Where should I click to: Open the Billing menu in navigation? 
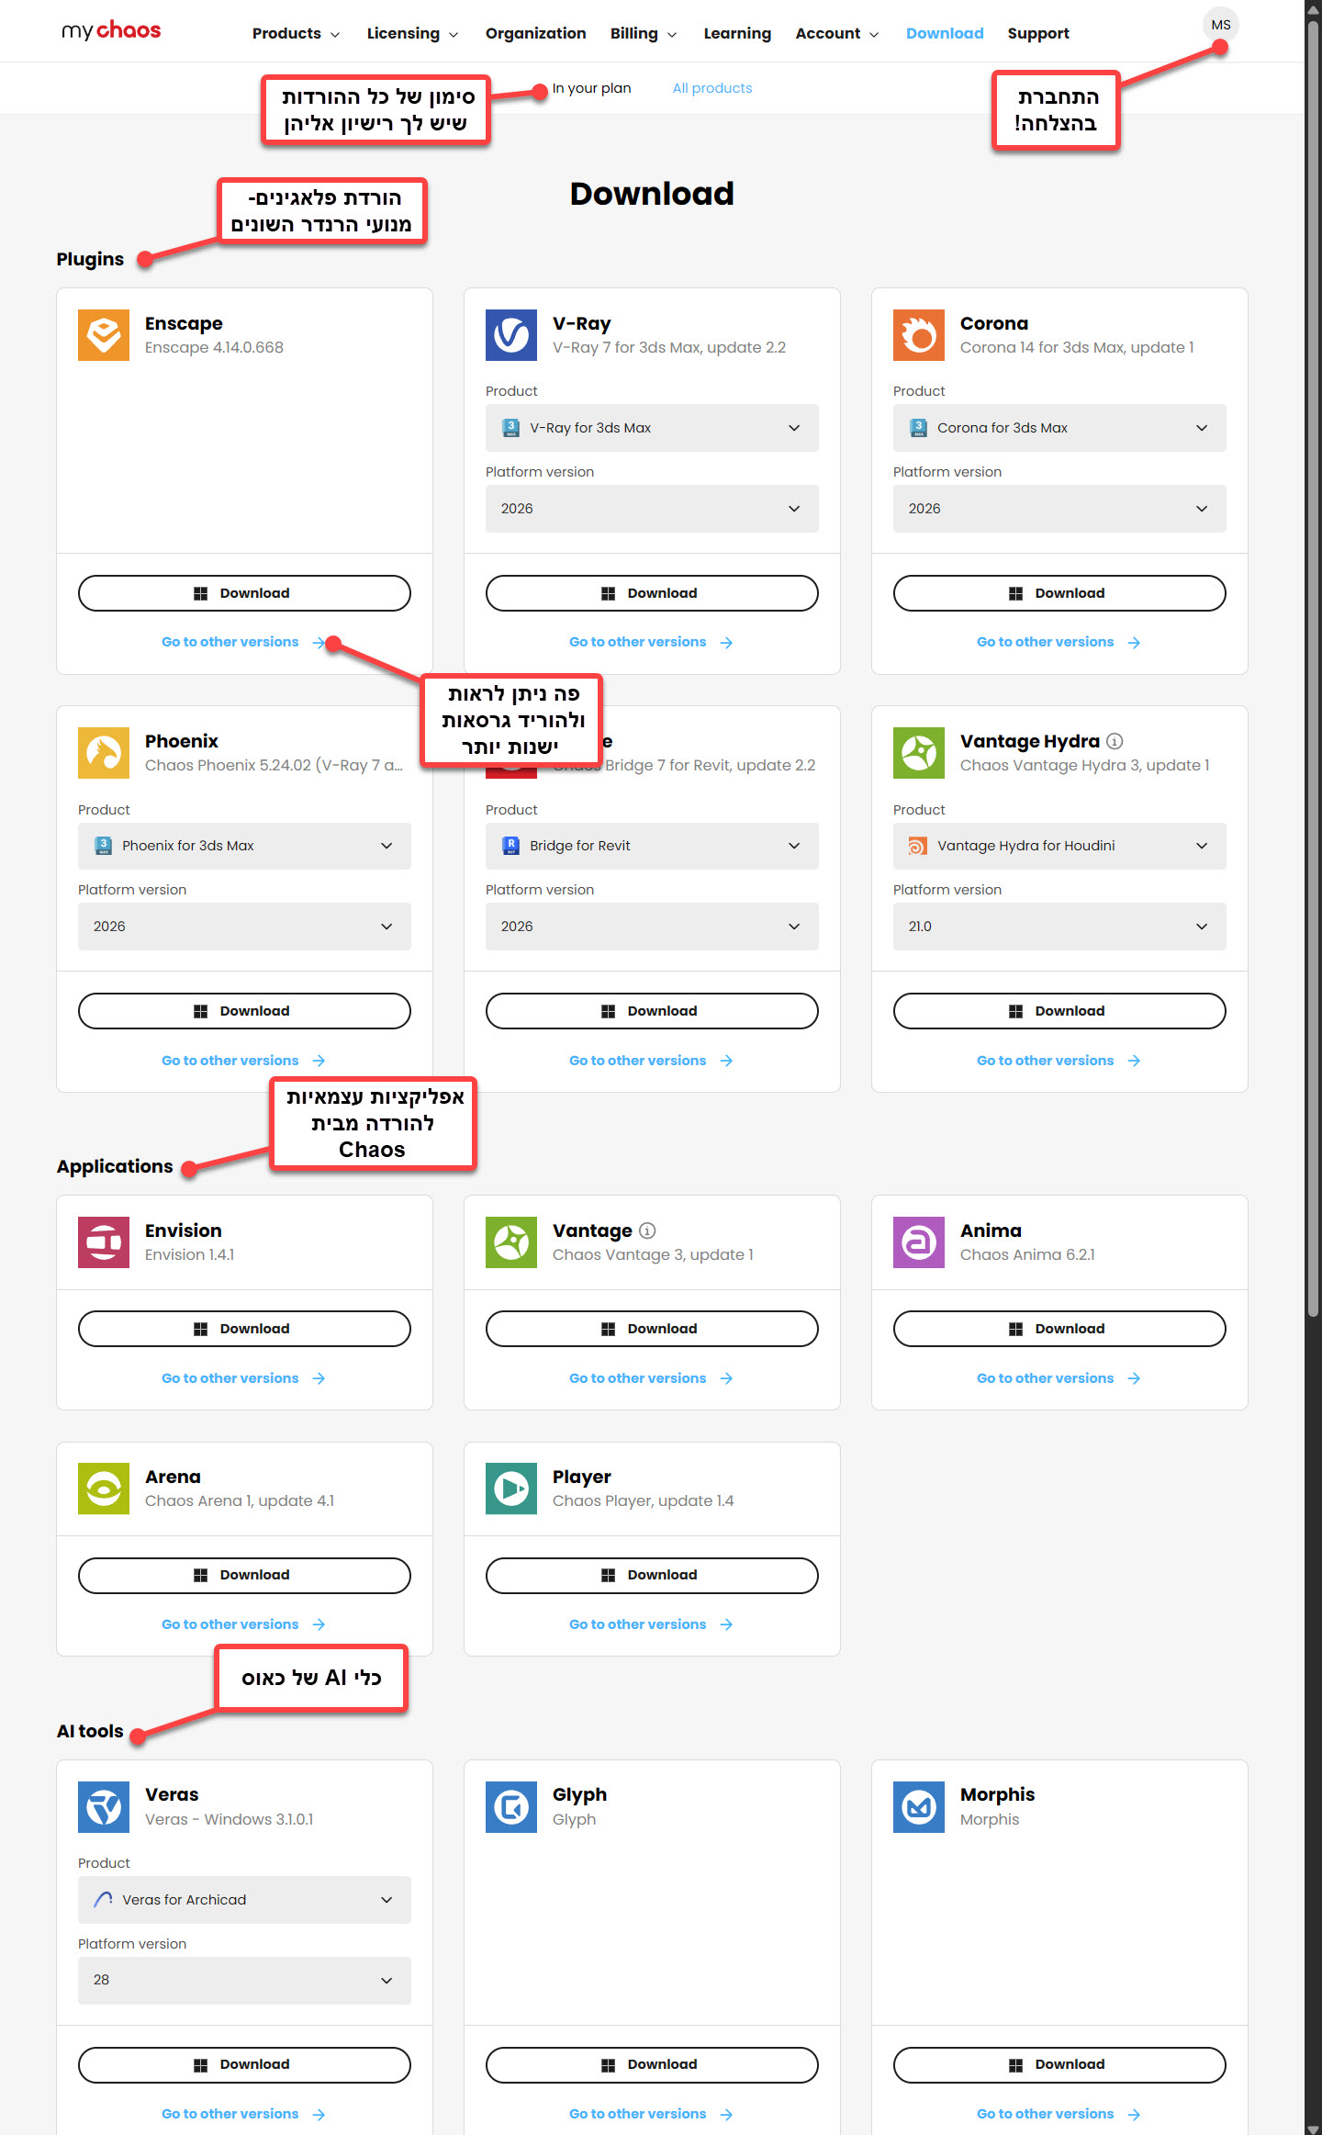point(643,33)
